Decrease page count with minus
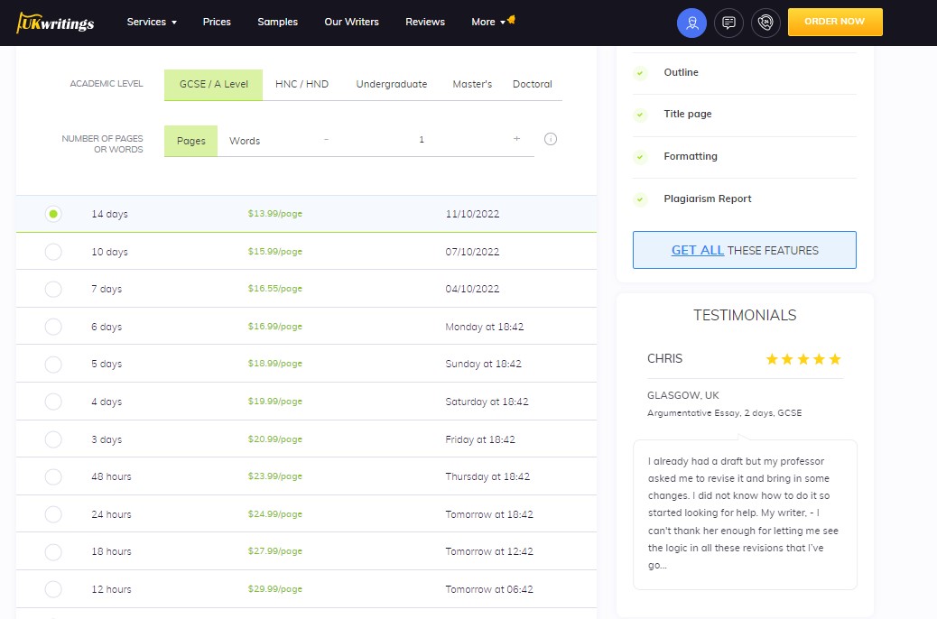Image resolution: width=937 pixels, height=619 pixels. point(326,139)
